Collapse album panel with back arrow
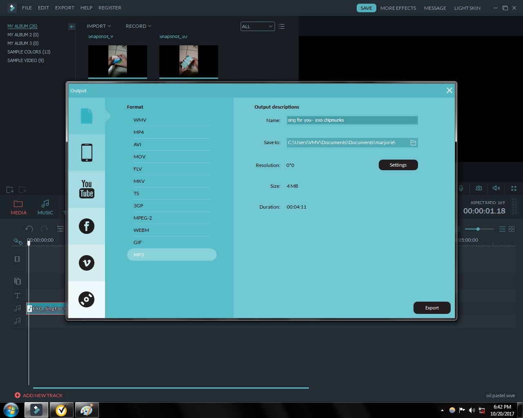Viewport: 523px width, 418px height. 72,27
